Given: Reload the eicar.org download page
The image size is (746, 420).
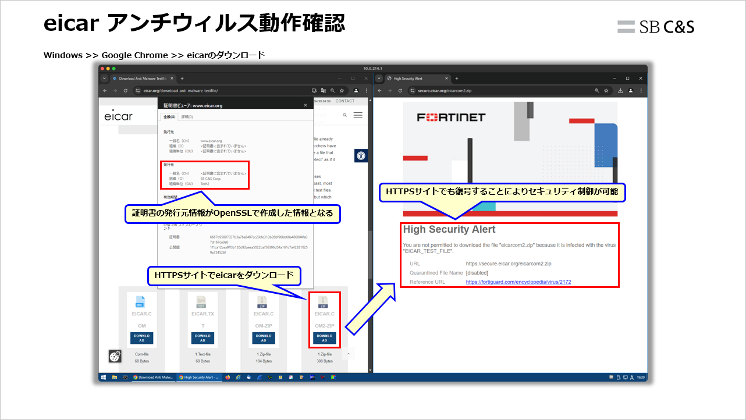Looking at the screenshot, I should (125, 91).
